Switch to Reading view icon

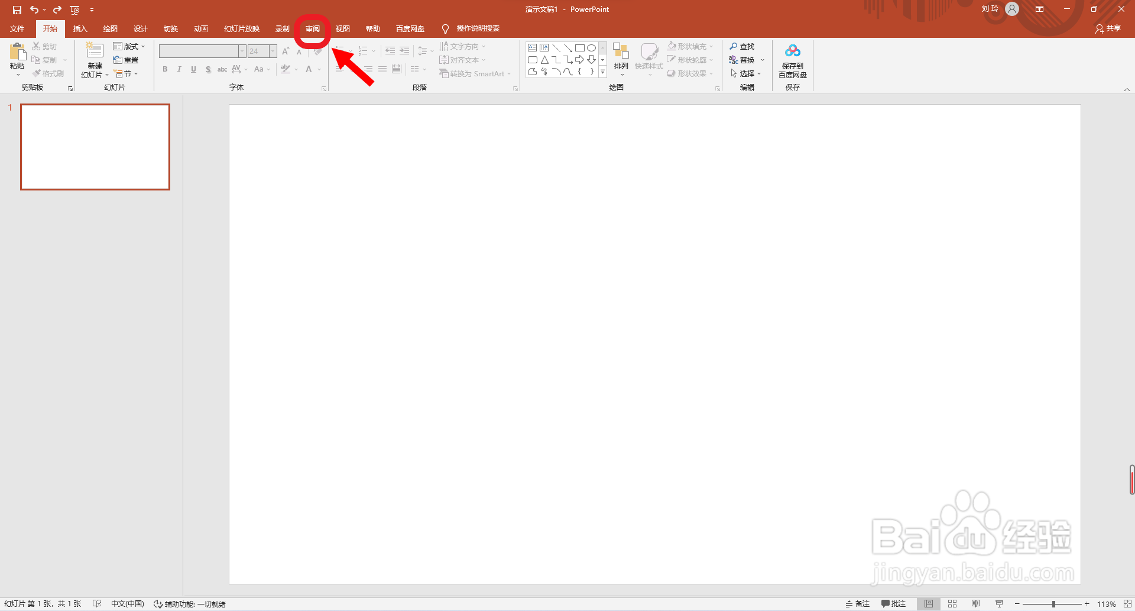tap(975, 604)
